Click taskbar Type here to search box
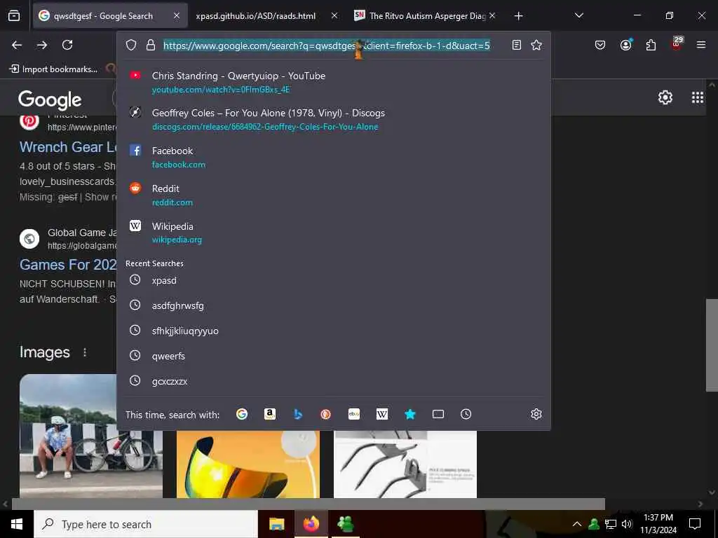This screenshot has width=718, height=538. (146, 524)
